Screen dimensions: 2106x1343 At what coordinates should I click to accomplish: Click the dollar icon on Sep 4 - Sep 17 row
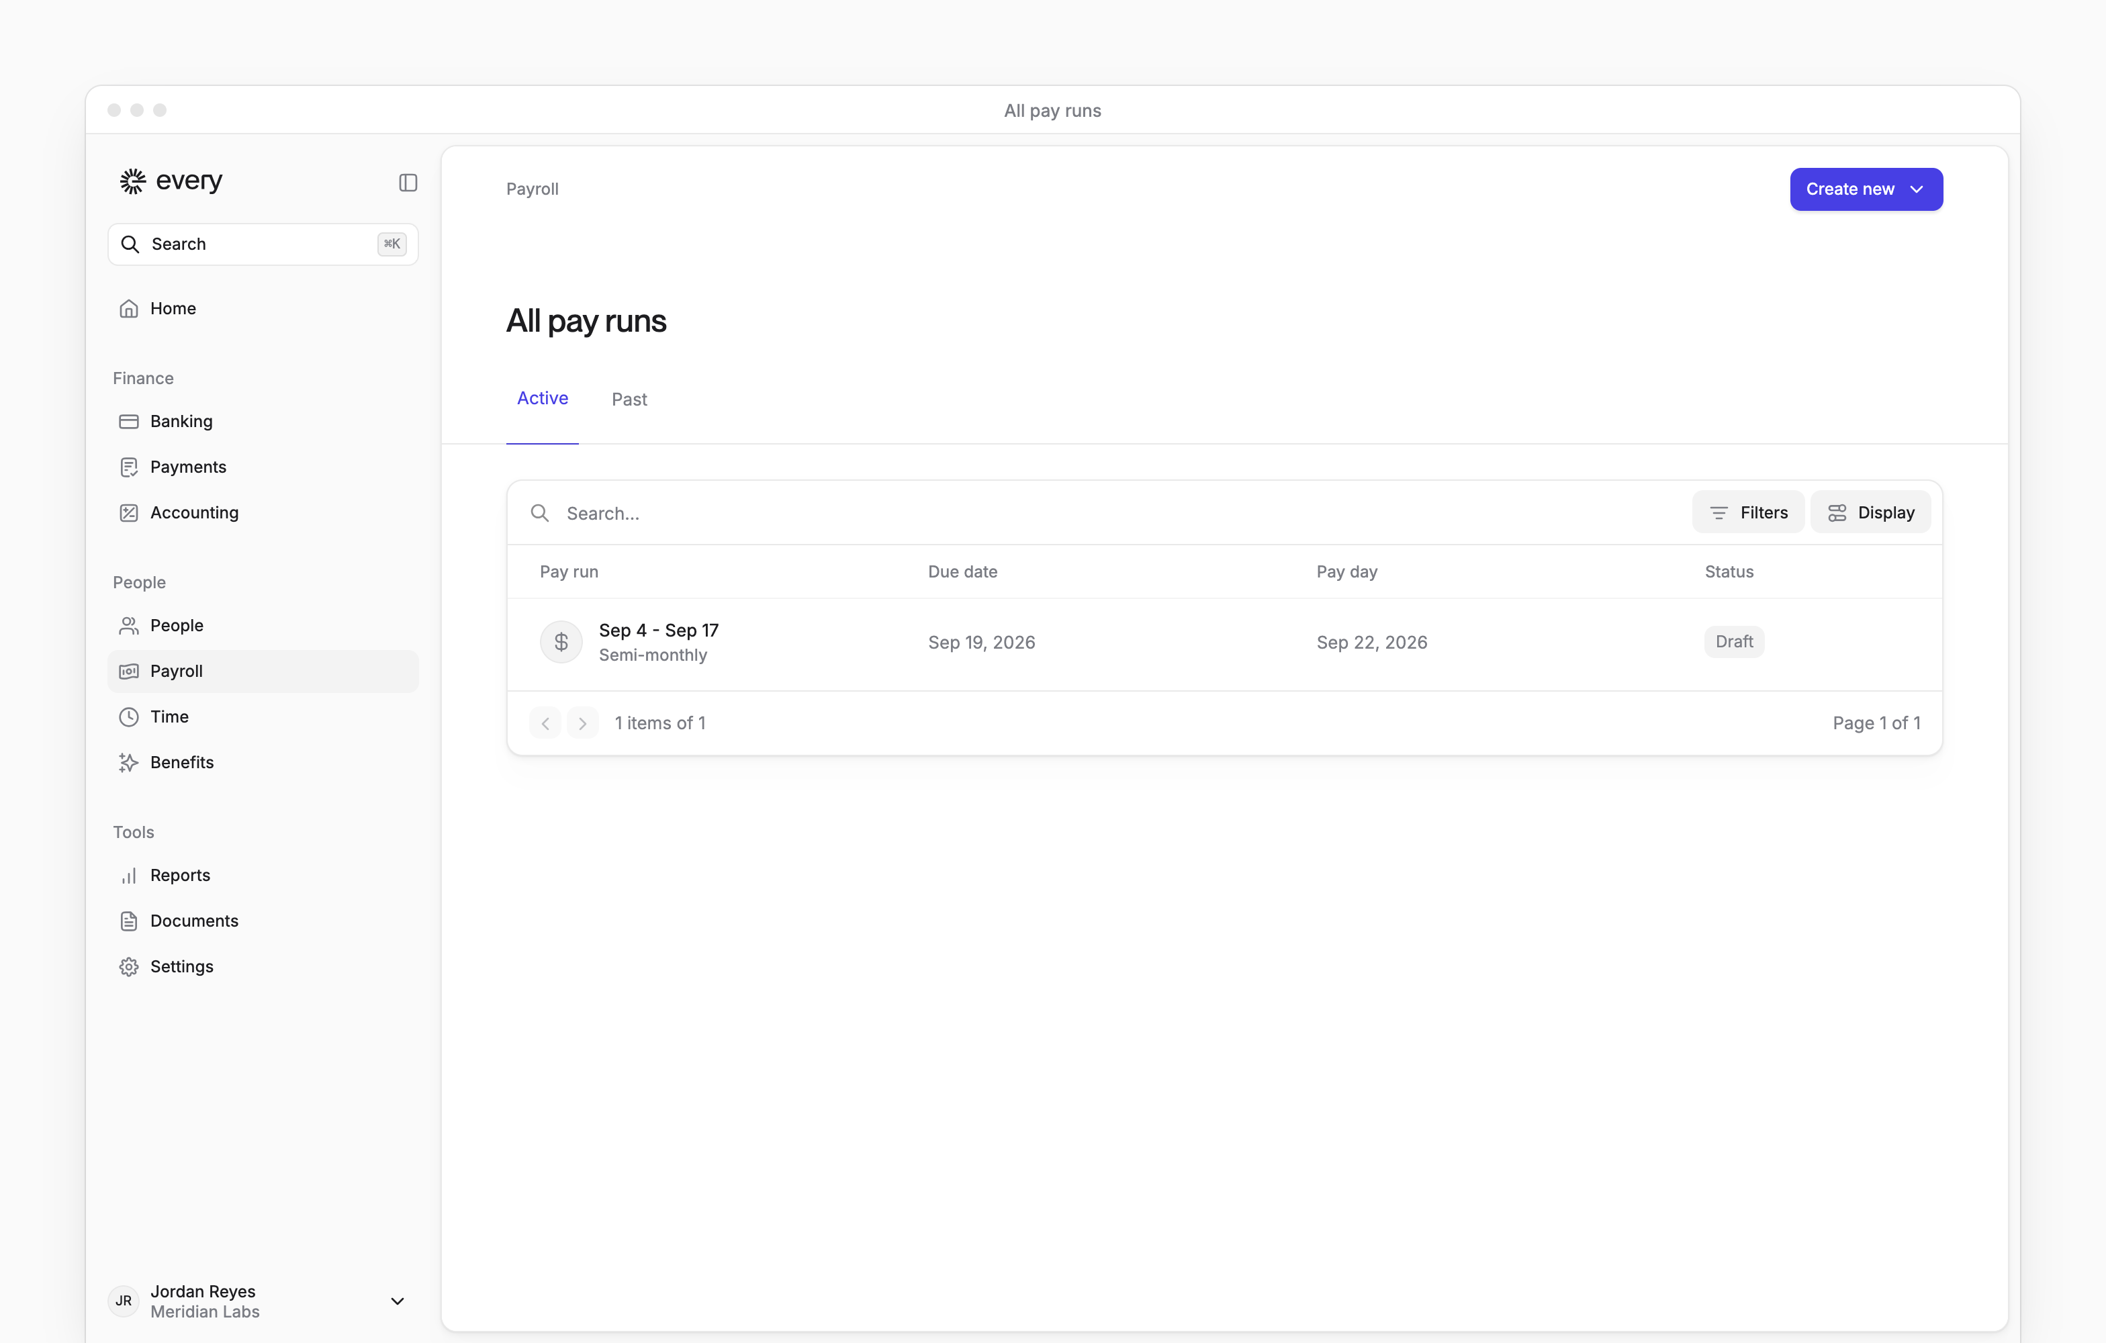coord(561,642)
